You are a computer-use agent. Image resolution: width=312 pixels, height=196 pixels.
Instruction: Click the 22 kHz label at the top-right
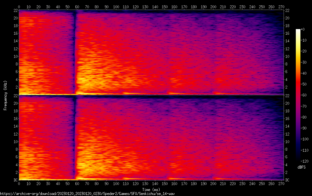(287, 11)
